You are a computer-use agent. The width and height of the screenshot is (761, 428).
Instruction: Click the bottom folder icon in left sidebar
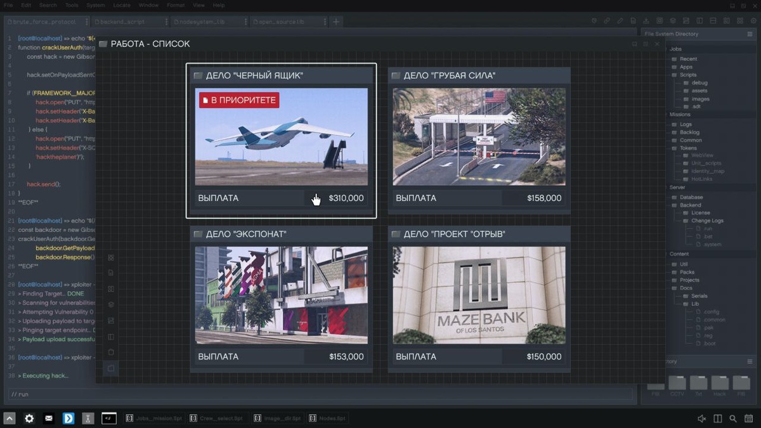coord(111,368)
